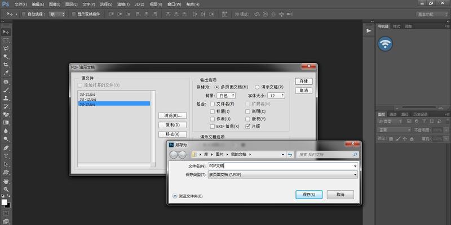Select the Blur tool
451x225 pixels.
click(6, 131)
